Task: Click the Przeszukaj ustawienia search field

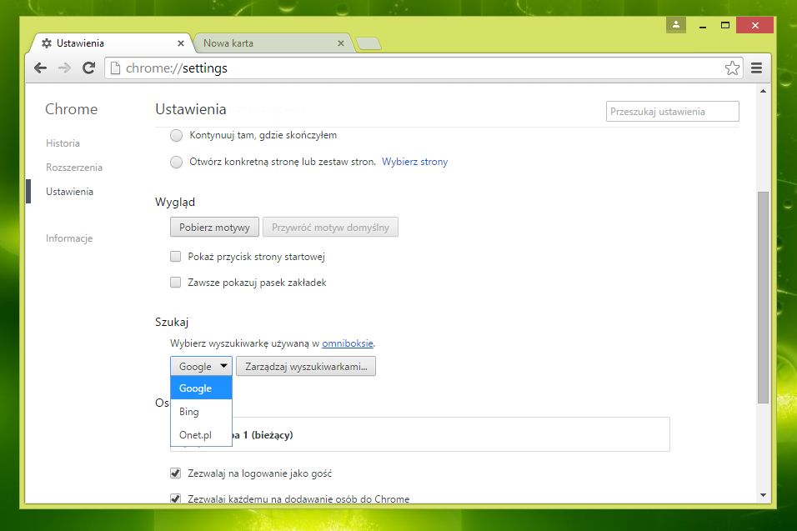Action: pyautogui.click(x=672, y=112)
